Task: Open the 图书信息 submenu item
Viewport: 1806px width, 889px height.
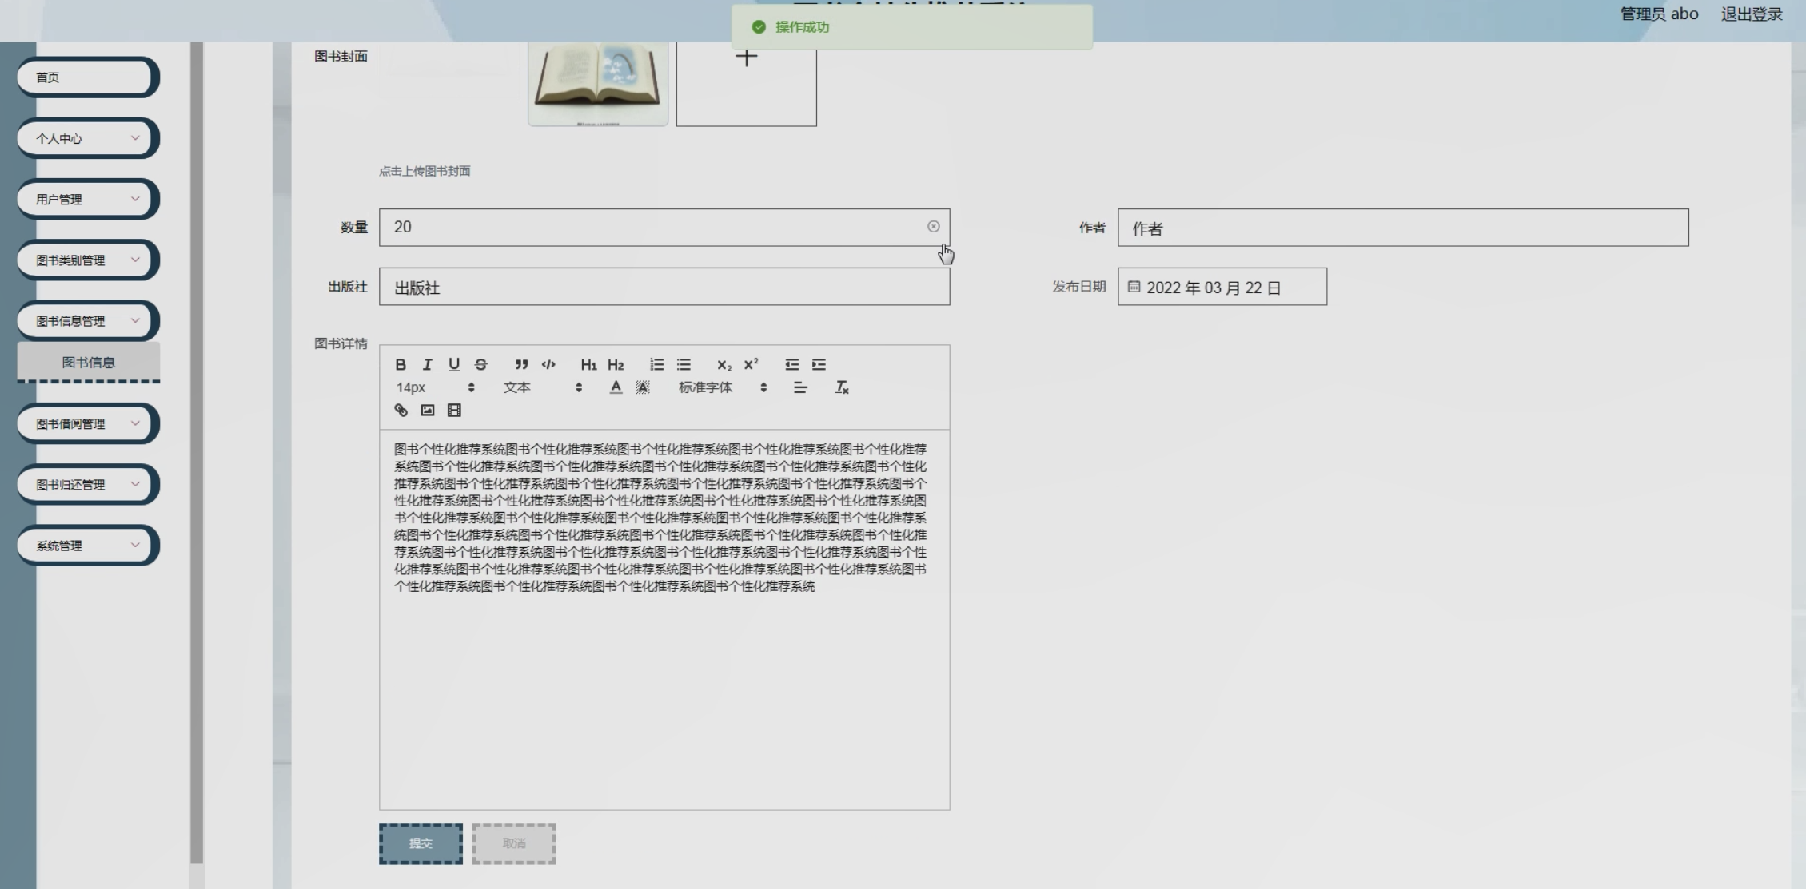Action: click(x=88, y=363)
